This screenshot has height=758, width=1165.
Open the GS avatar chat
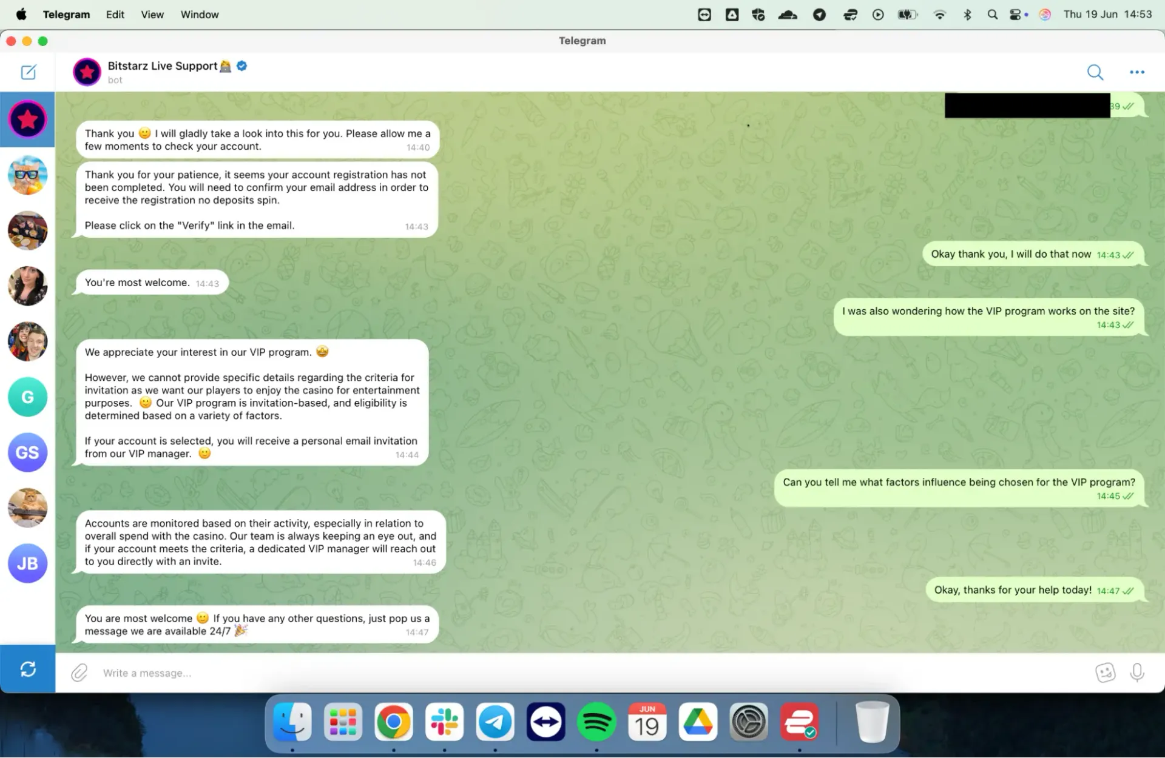pos(27,452)
